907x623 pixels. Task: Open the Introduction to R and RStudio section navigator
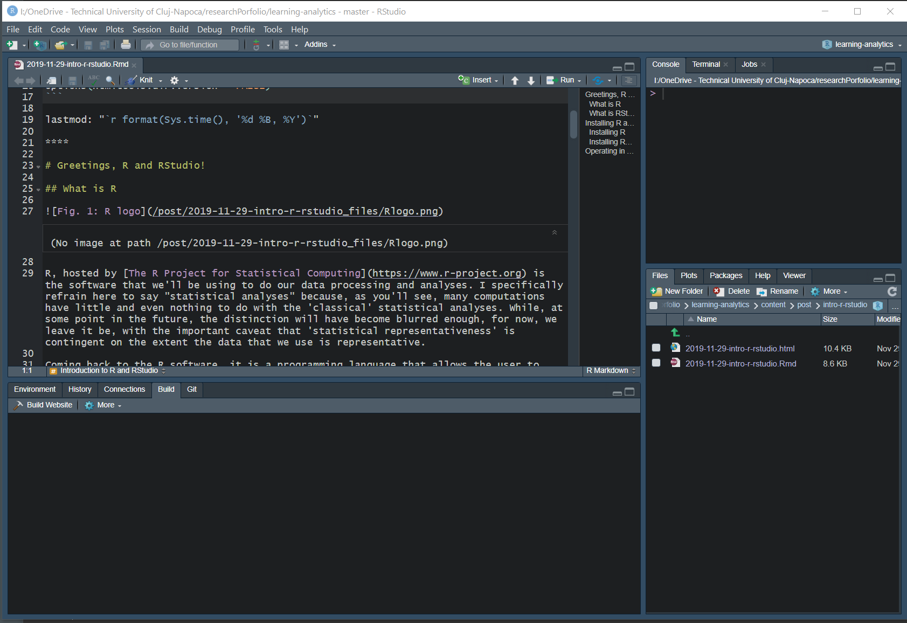[x=108, y=371]
